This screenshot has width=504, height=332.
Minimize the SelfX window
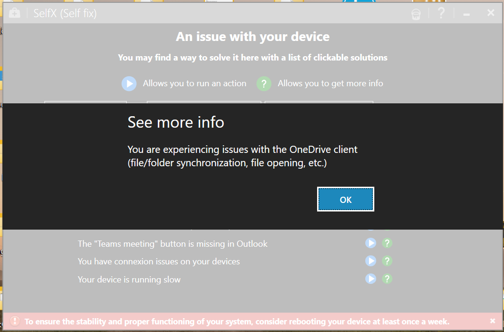467,14
